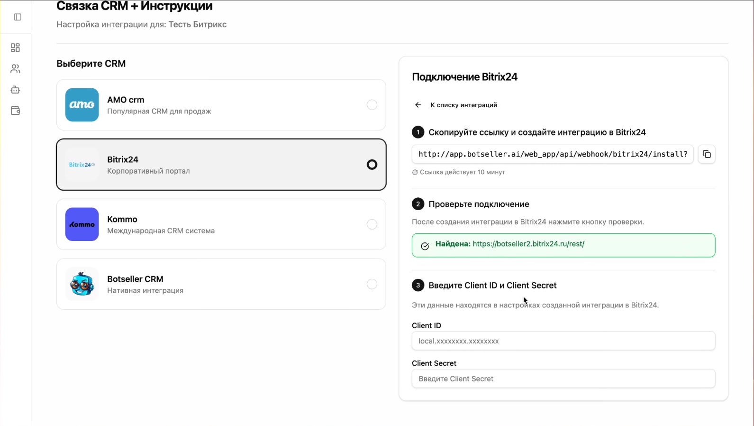Open the found botseller2.bitrix24.ru REST URL
This screenshot has height=426, width=754.
pyautogui.click(x=528, y=244)
